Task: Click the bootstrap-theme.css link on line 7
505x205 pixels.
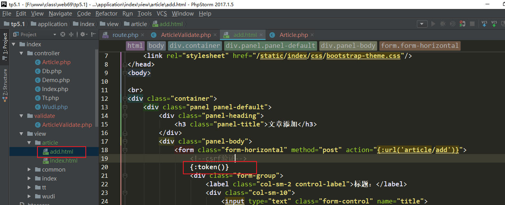Action: point(363,56)
